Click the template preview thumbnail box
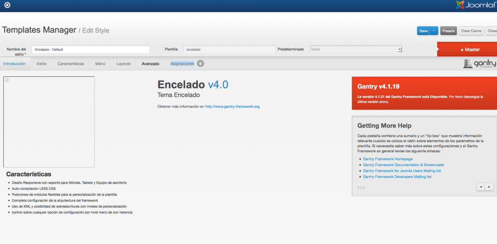Screen dimensions: 497x244 tap(49, 122)
